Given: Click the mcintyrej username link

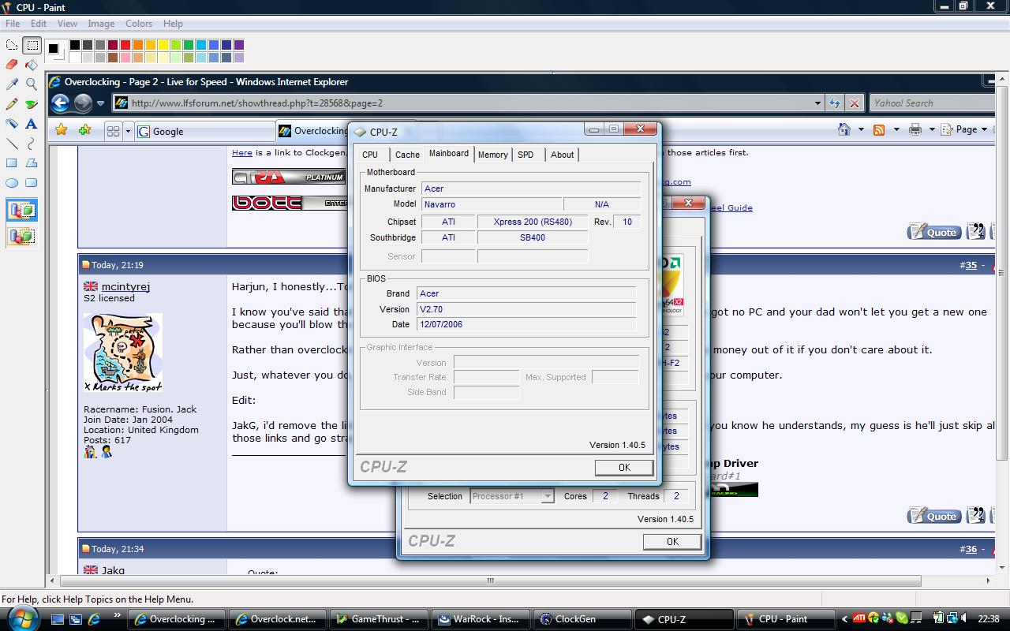Looking at the screenshot, I should [125, 286].
